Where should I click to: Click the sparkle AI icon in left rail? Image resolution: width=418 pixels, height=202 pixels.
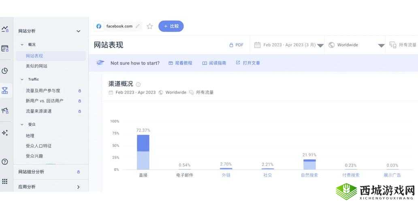coord(5,133)
